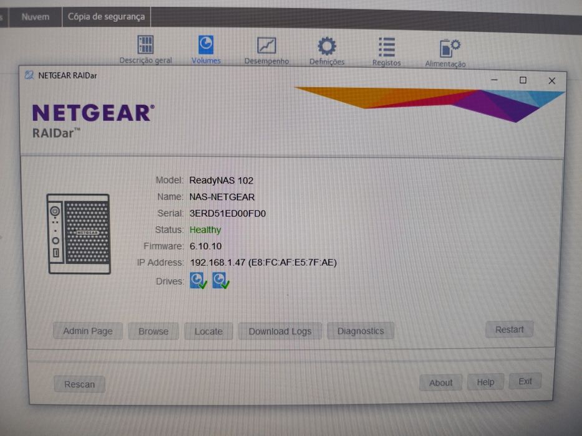Click the second drive status icon
The height and width of the screenshot is (436, 582).
(x=221, y=281)
